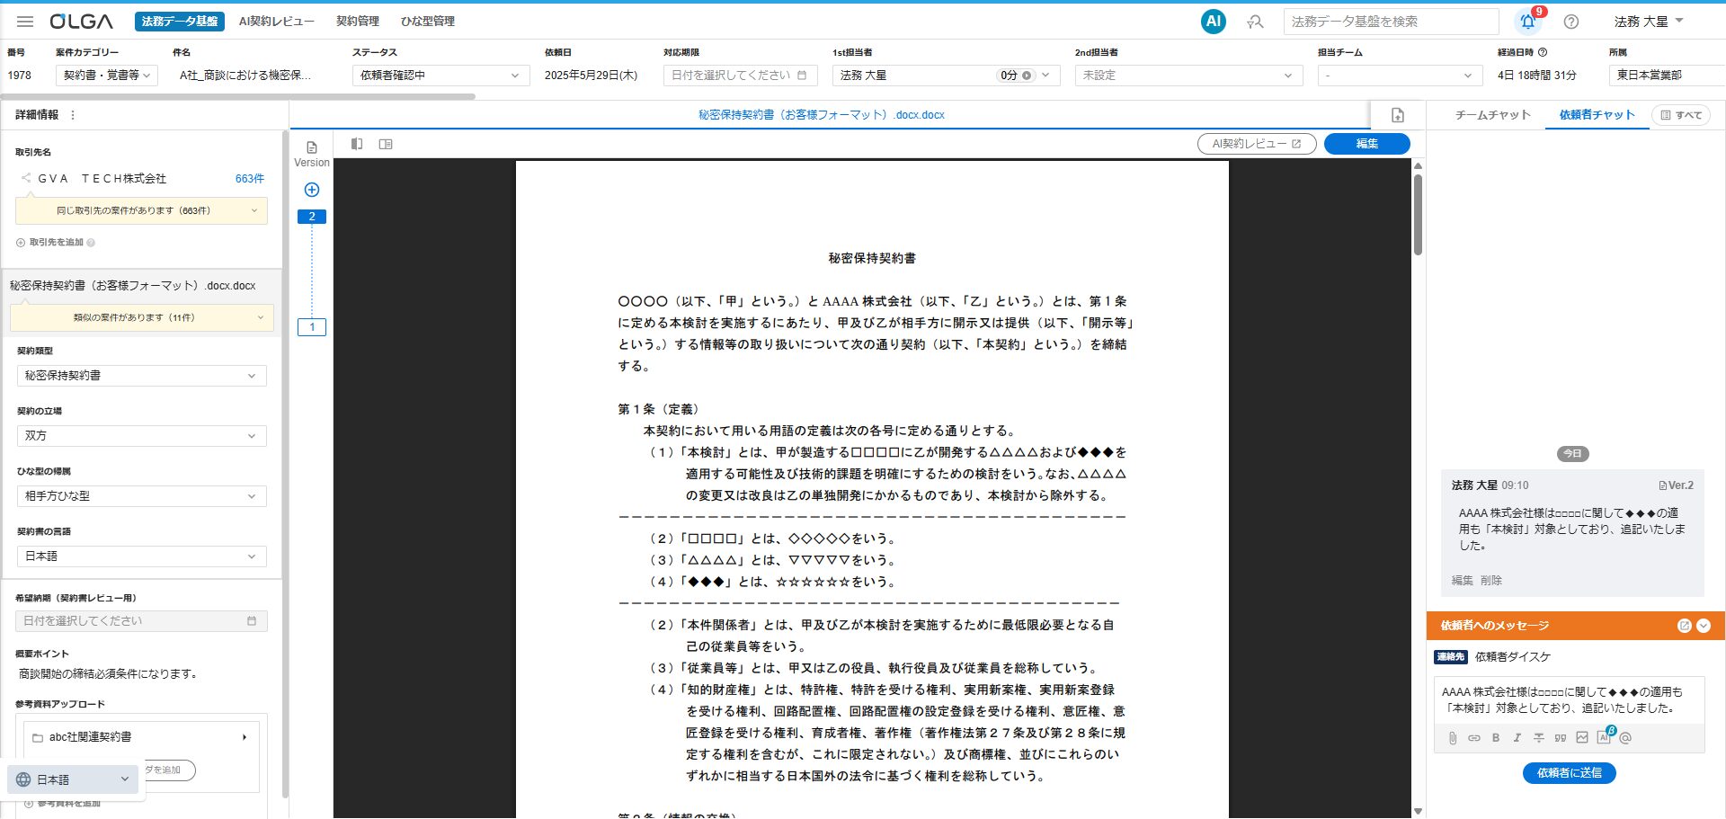
Task: Switch to the AI契約レビュー nav tab
Action: (277, 22)
